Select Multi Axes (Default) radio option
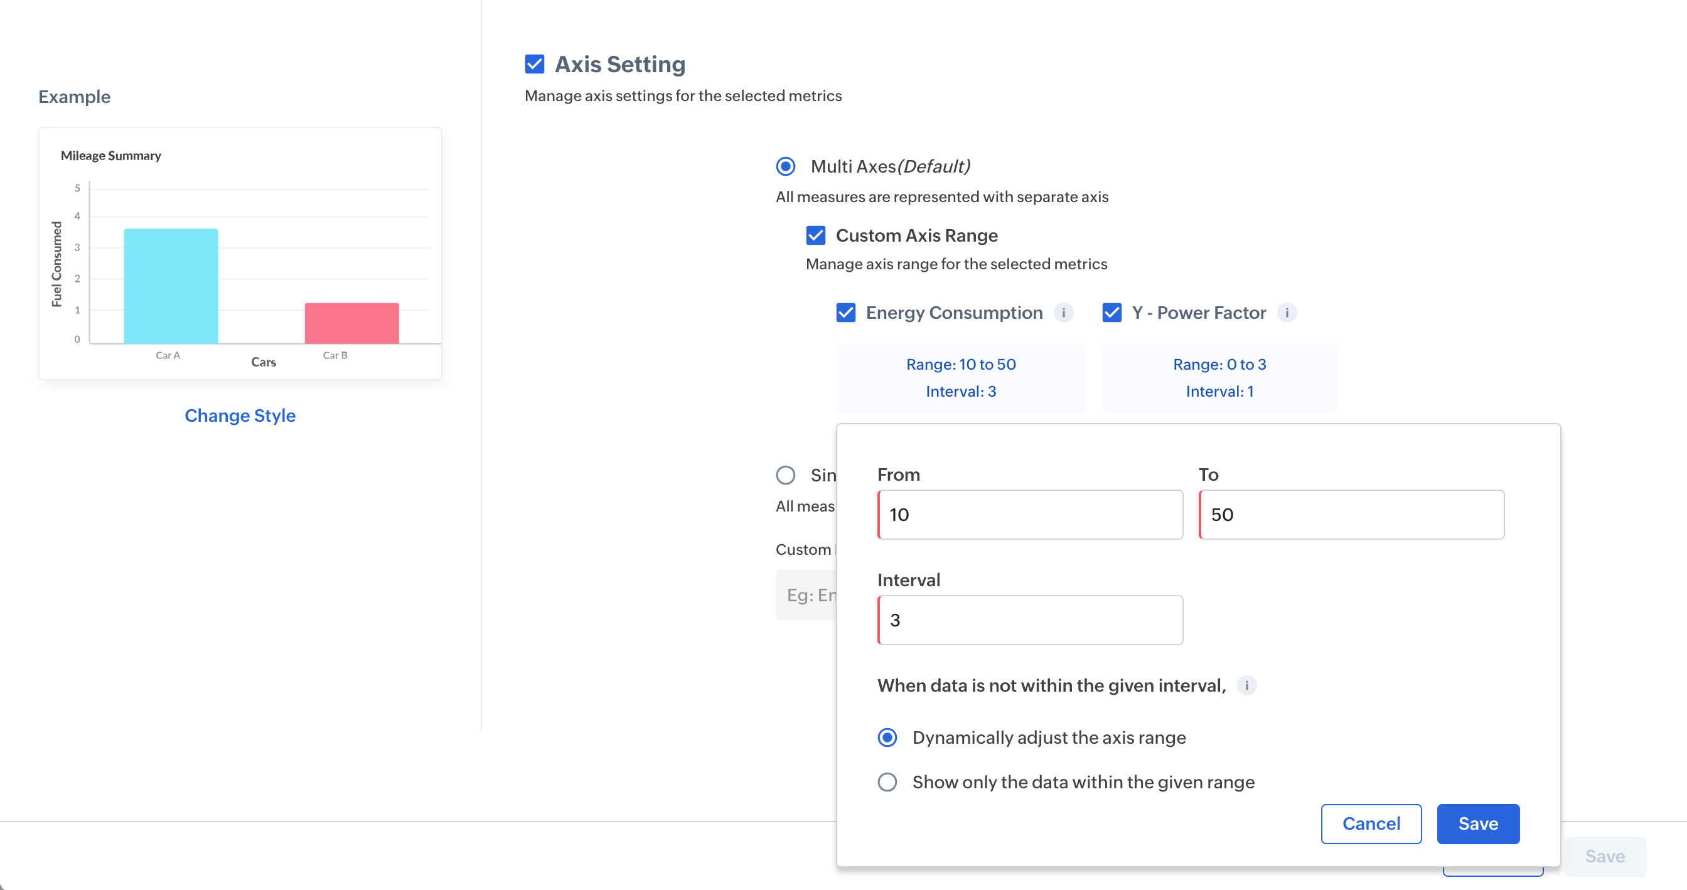 785,166
